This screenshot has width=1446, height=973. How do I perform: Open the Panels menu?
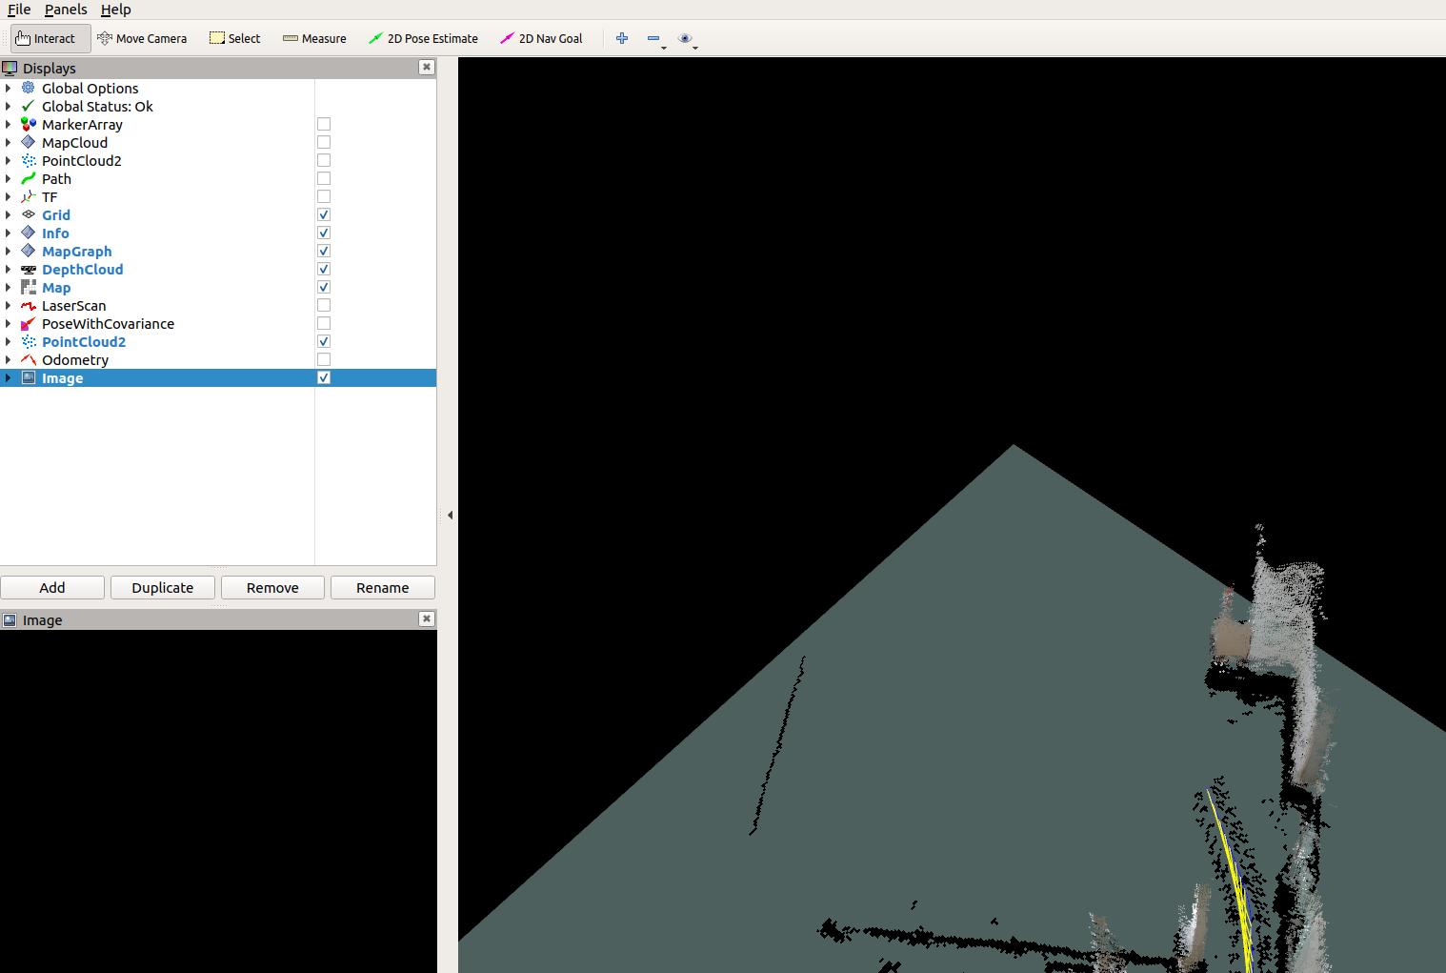(x=66, y=10)
